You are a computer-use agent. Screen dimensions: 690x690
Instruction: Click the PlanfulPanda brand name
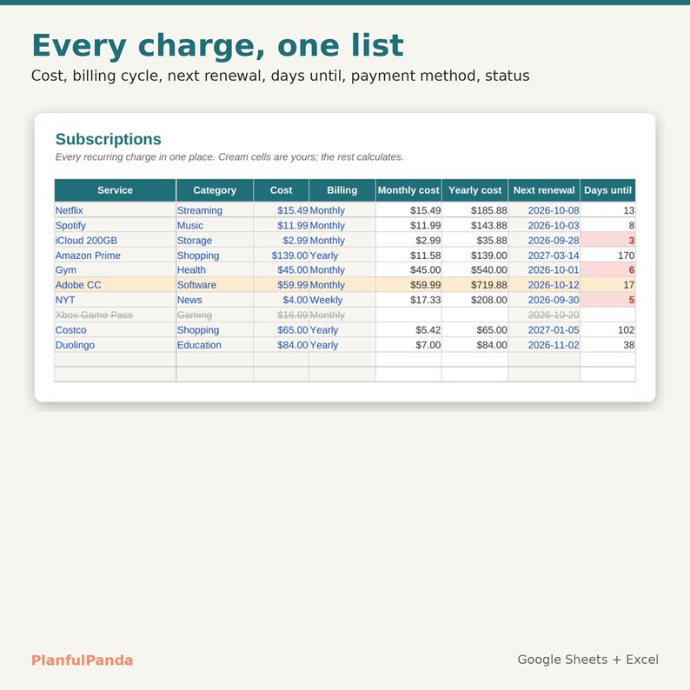coord(83,660)
